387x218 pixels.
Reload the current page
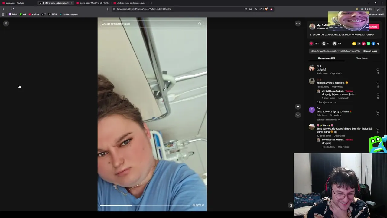(12, 9)
